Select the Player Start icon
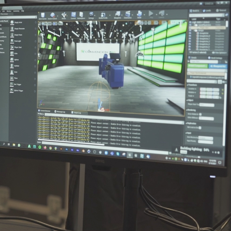Screen dimensions: 231x231 (12, 47)
